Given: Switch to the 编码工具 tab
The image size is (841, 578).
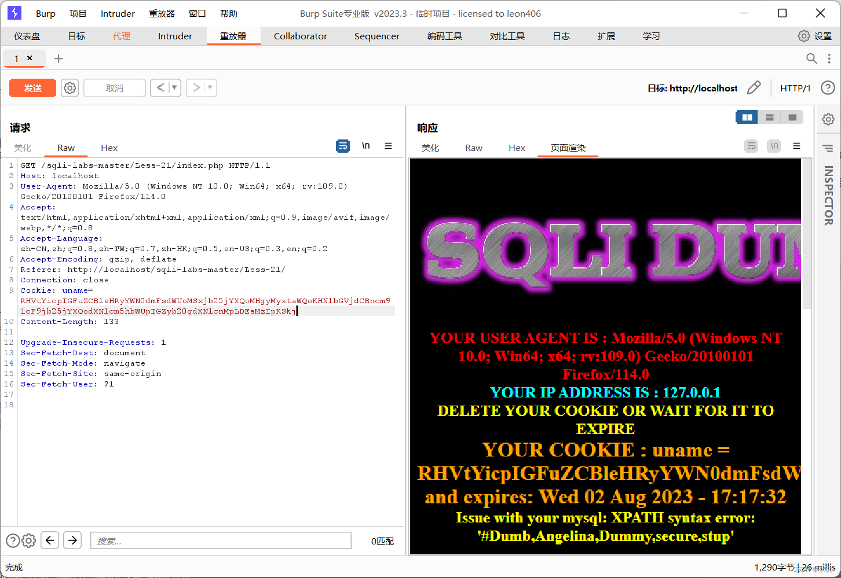Looking at the screenshot, I should pyautogui.click(x=445, y=36).
